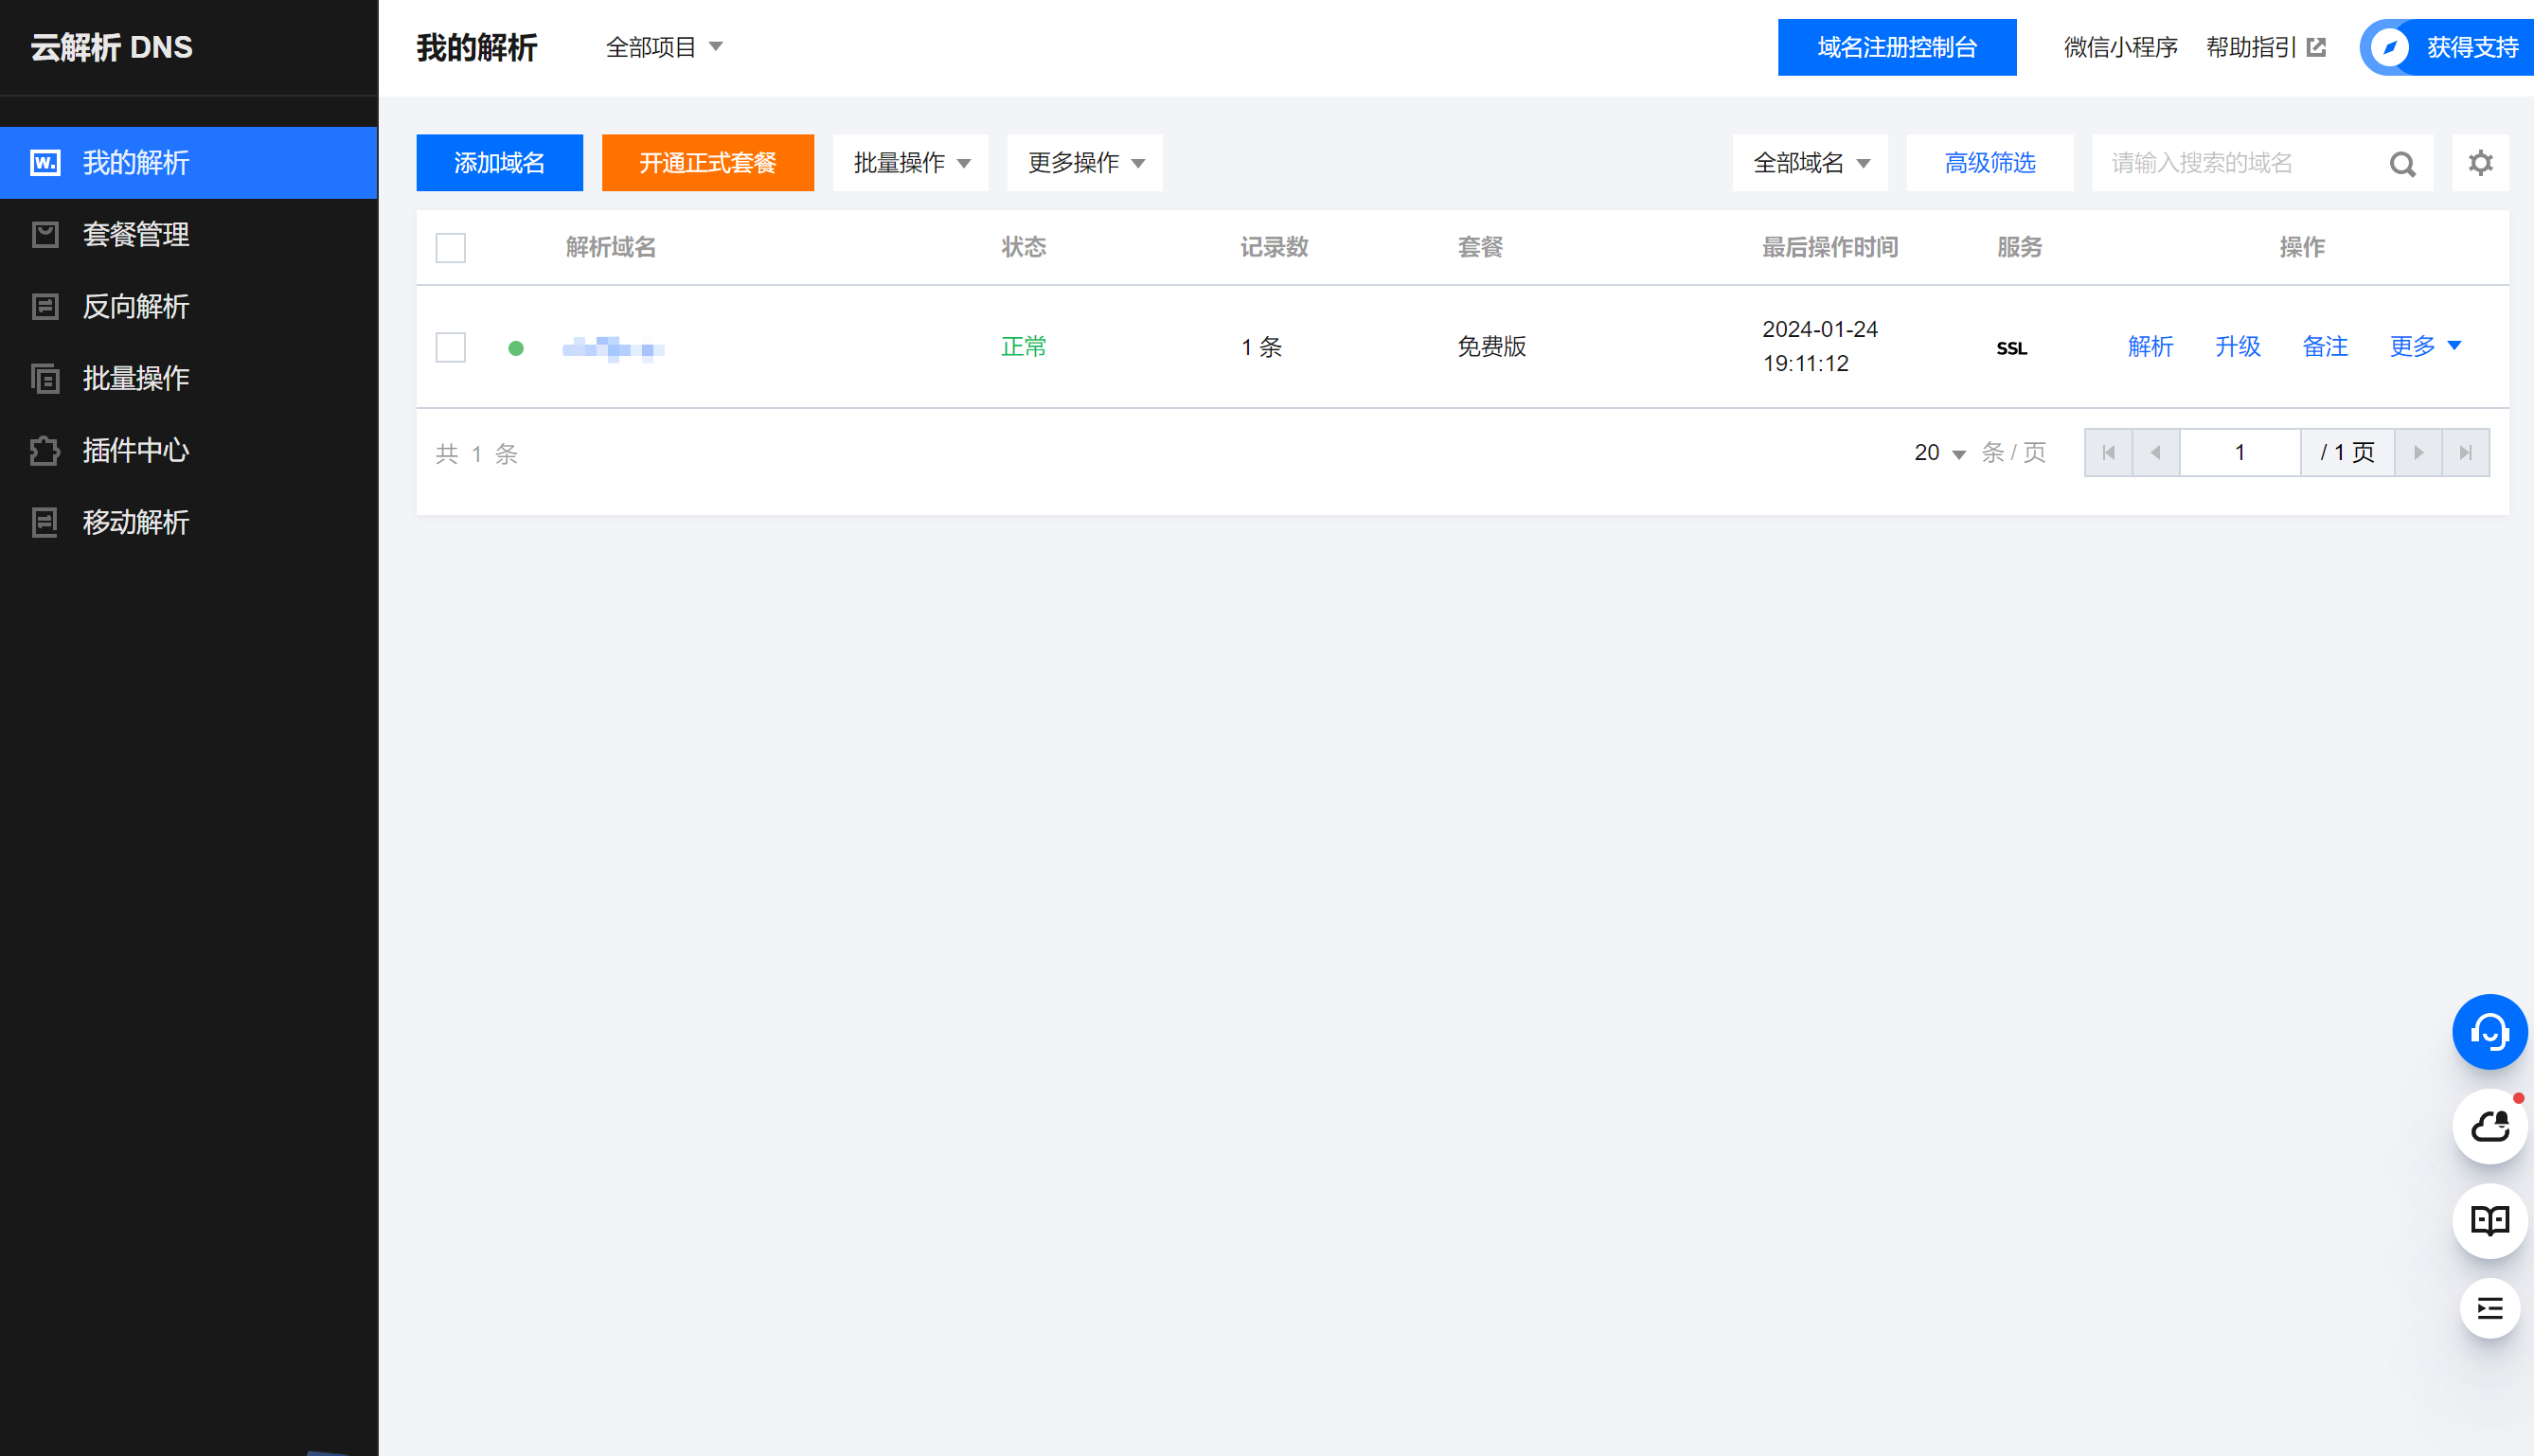This screenshot has height=1456, width=2534.
Task: Click the search magnifier icon
Action: pyautogui.click(x=2402, y=164)
